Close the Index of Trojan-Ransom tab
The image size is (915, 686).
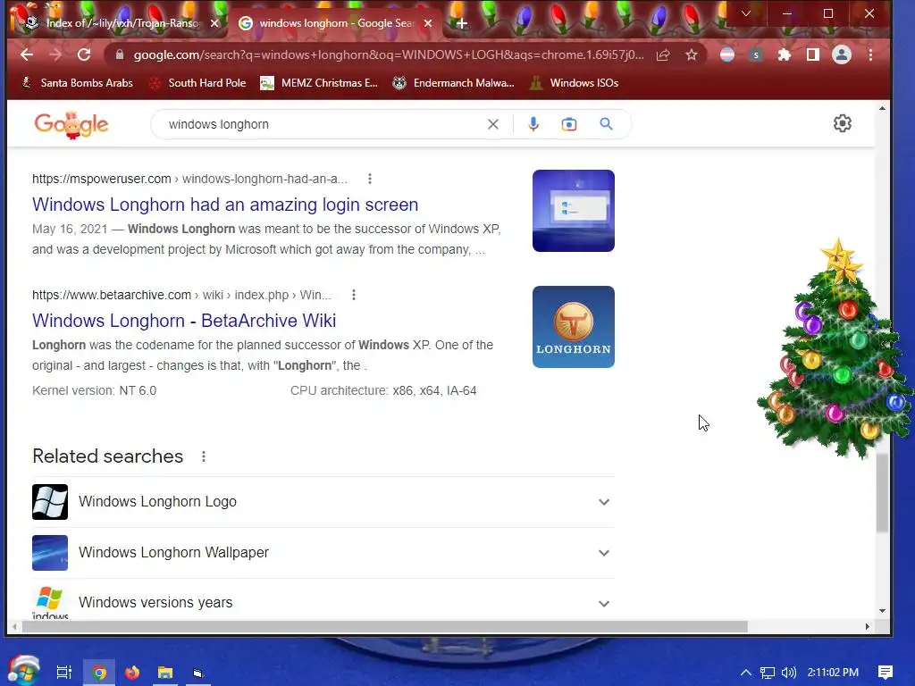coord(214,23)
